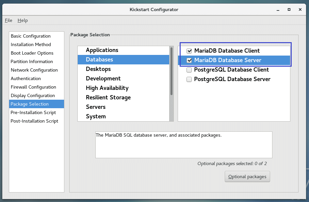The height and width of the screenshot is (202, 309).
Task: Switch to Network Configuration section
Action: (x=34, y=70)
